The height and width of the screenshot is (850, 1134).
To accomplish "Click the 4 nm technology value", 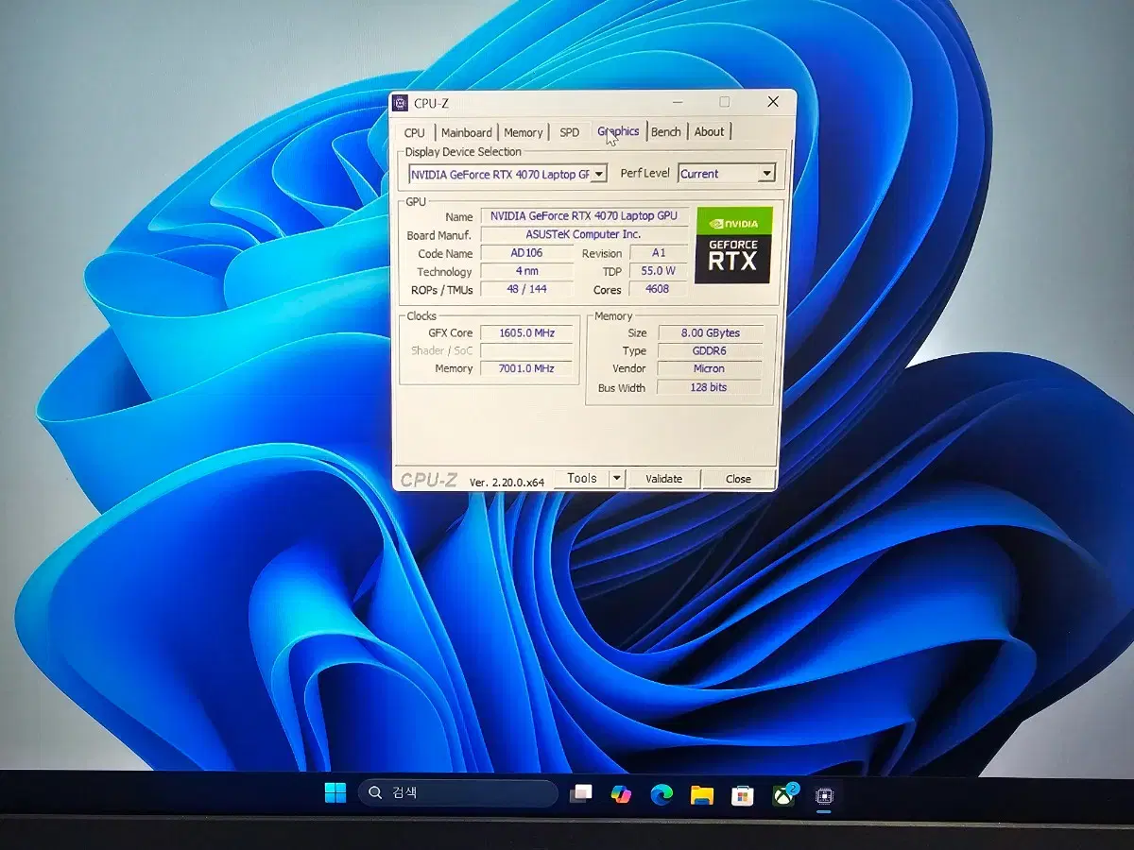I will (x=526, y=271).
